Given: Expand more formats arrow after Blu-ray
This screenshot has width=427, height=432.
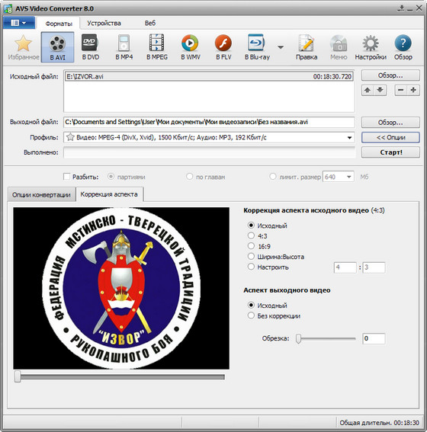Looking at the screenshot, I should click(281, 47).
